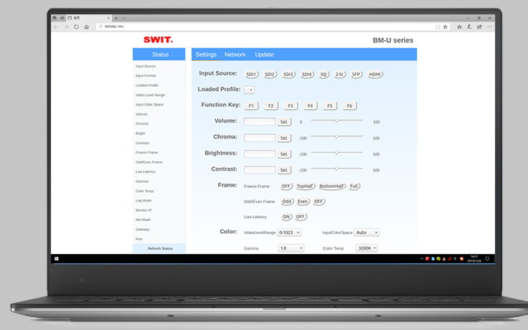Viewport: 528px width, 330px height.
Task: Turn Odd/Even Frame OFF
Action: pyautogui.click(x=319, y=202)
